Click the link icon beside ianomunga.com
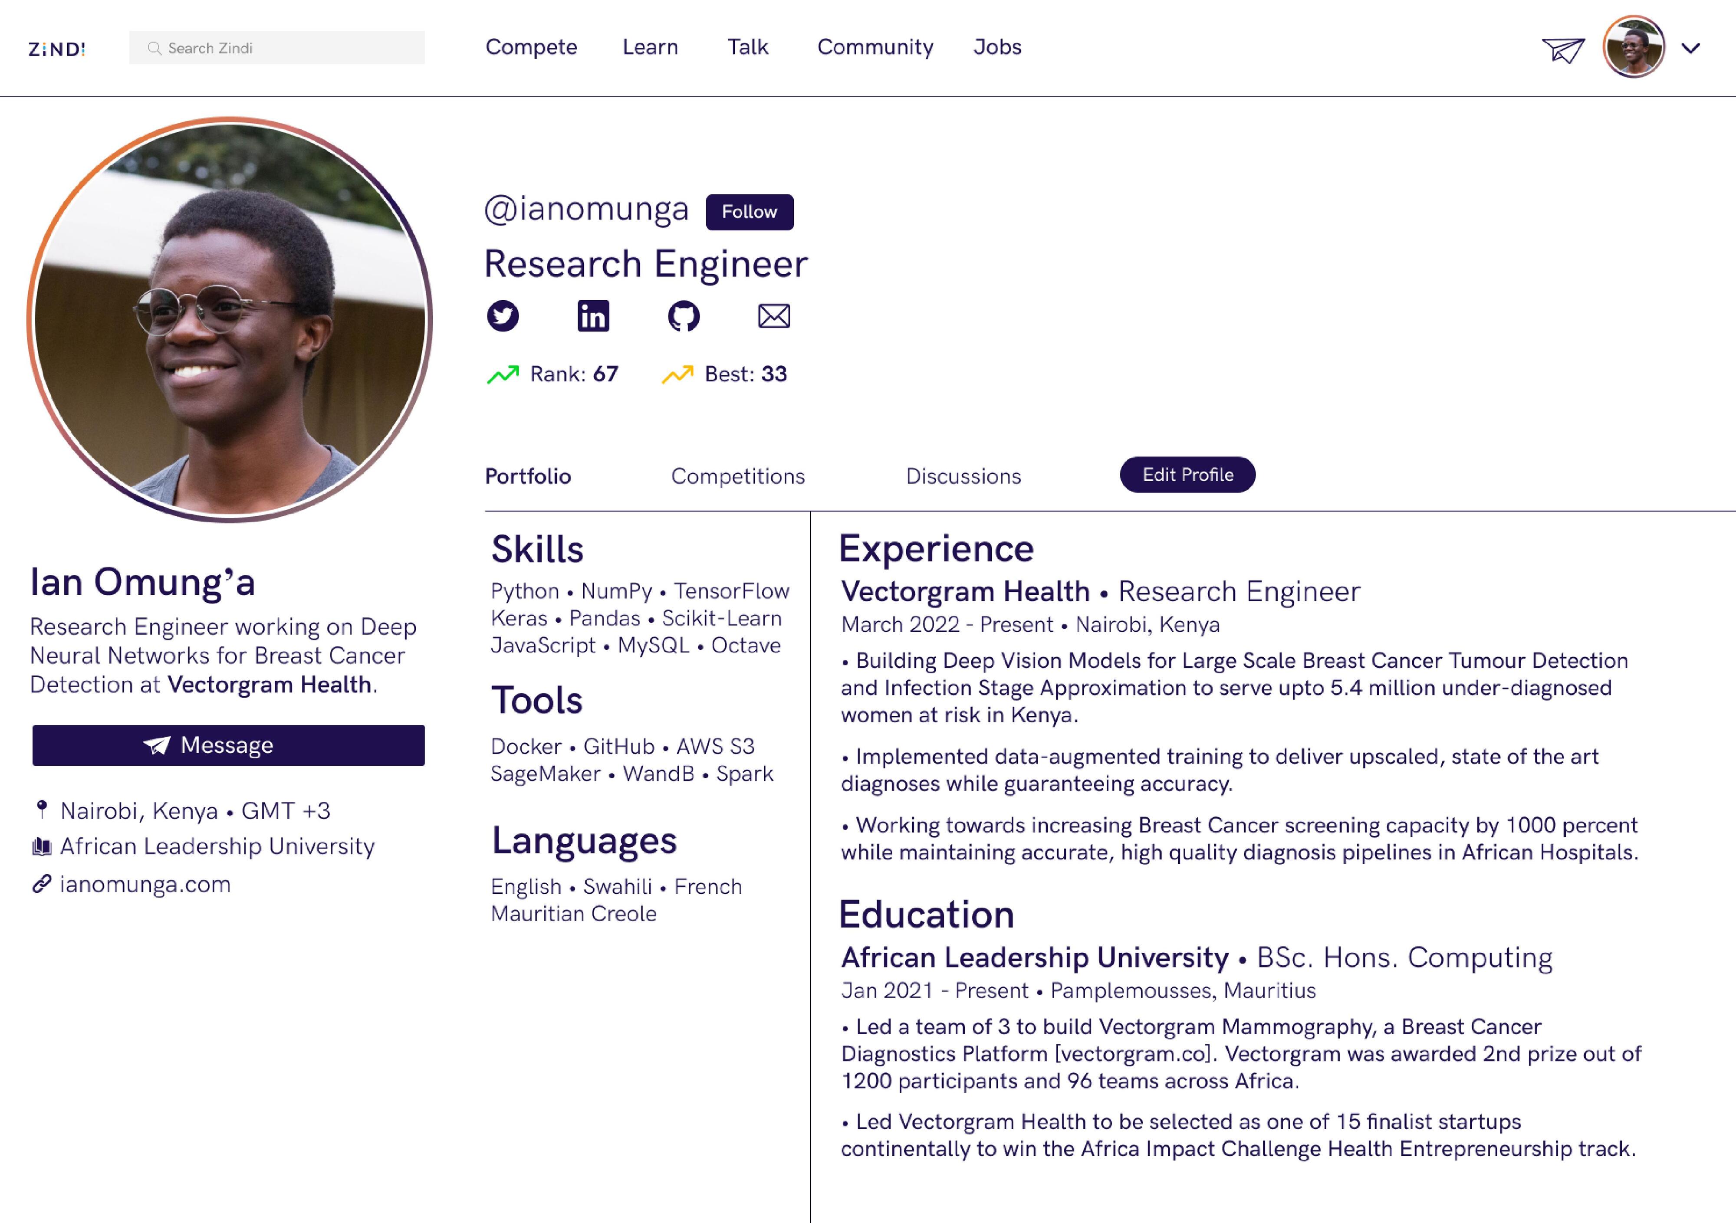Screen dimensions: 1736x1223 42,884
